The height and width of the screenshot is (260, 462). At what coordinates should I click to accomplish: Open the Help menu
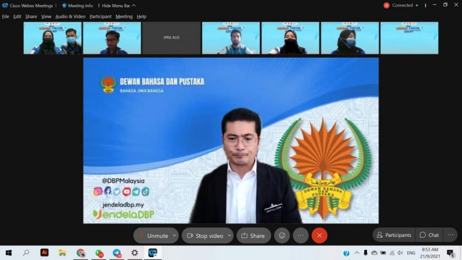(141, 17)
